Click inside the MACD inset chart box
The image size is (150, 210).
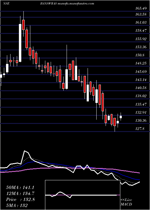point(82,195)
